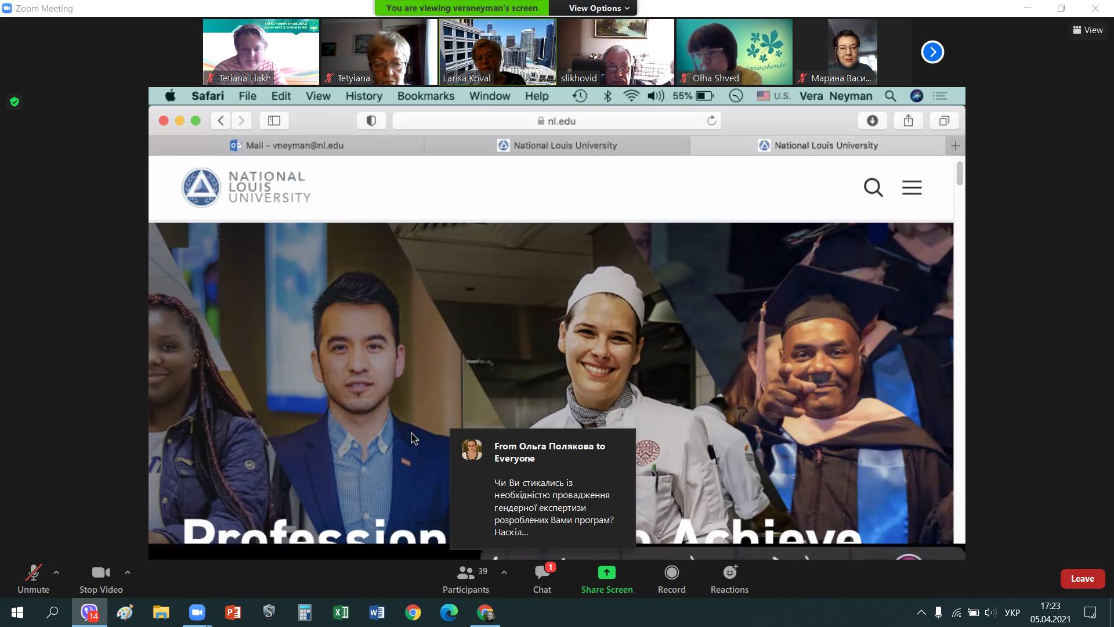
Task: Expand audio options arrow beside Unmute
Action: 56,572
